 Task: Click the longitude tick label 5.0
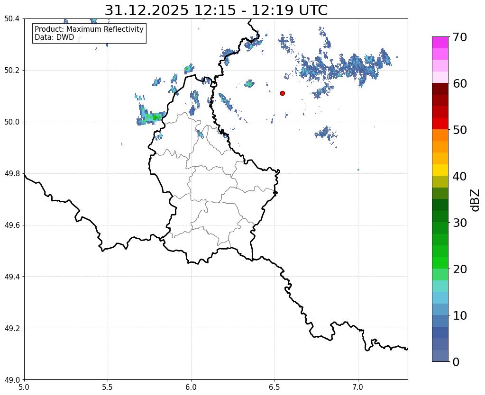[24, 387]
